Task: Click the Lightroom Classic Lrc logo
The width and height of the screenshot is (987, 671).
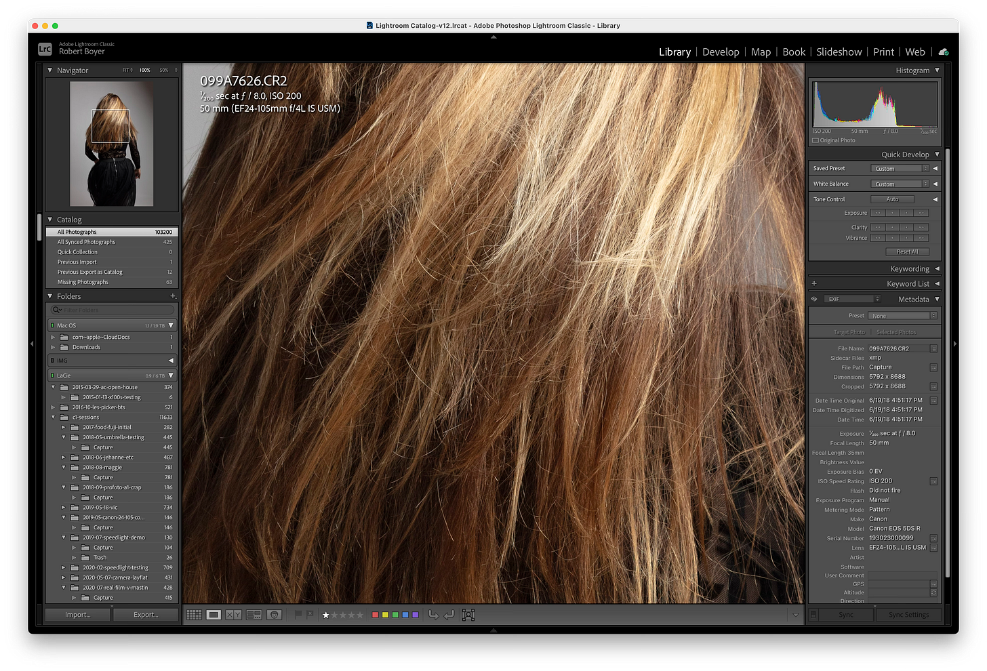Action: pos(45,49)
